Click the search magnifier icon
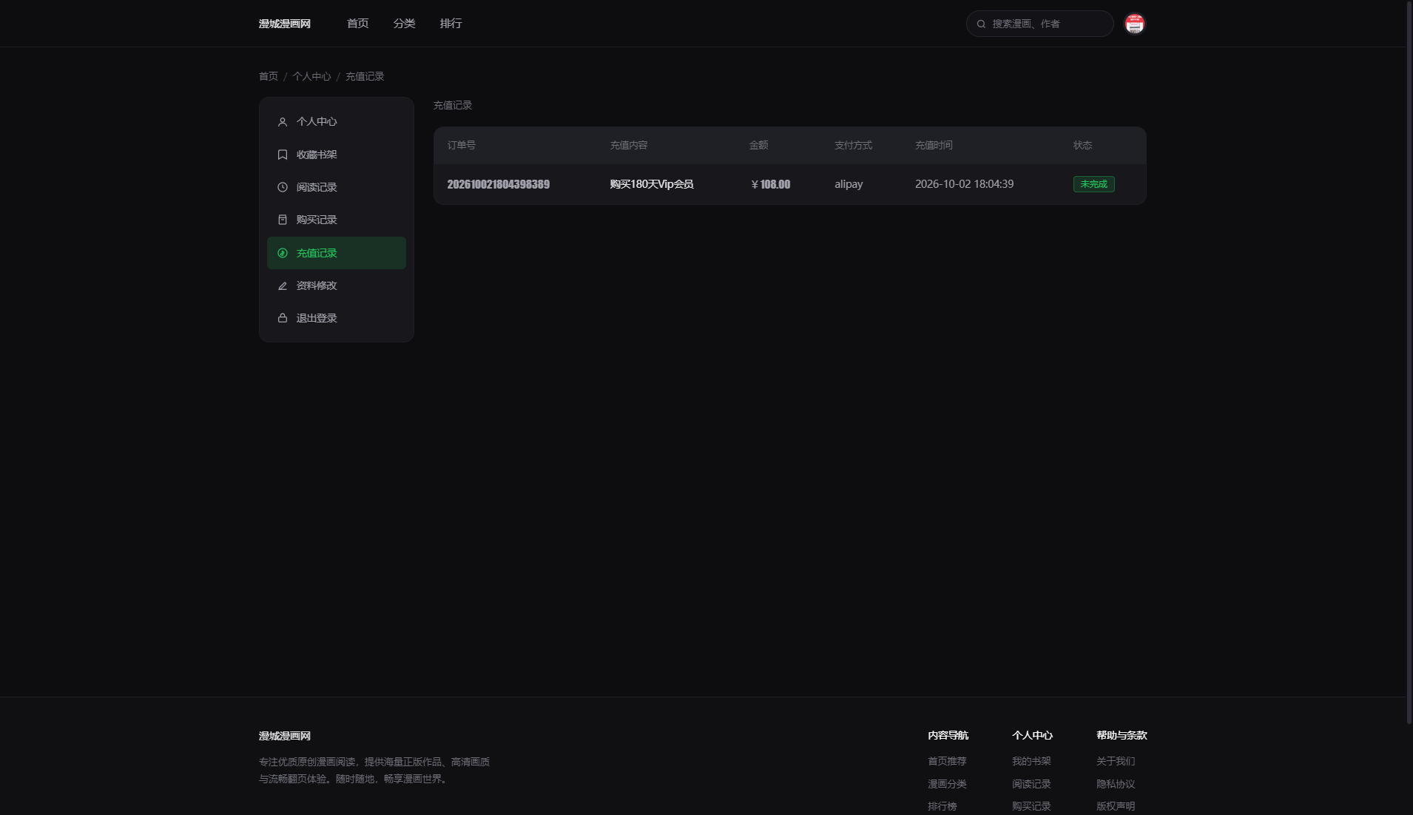The width and height of the screenshot is (1413, 815). coord(981,24)
